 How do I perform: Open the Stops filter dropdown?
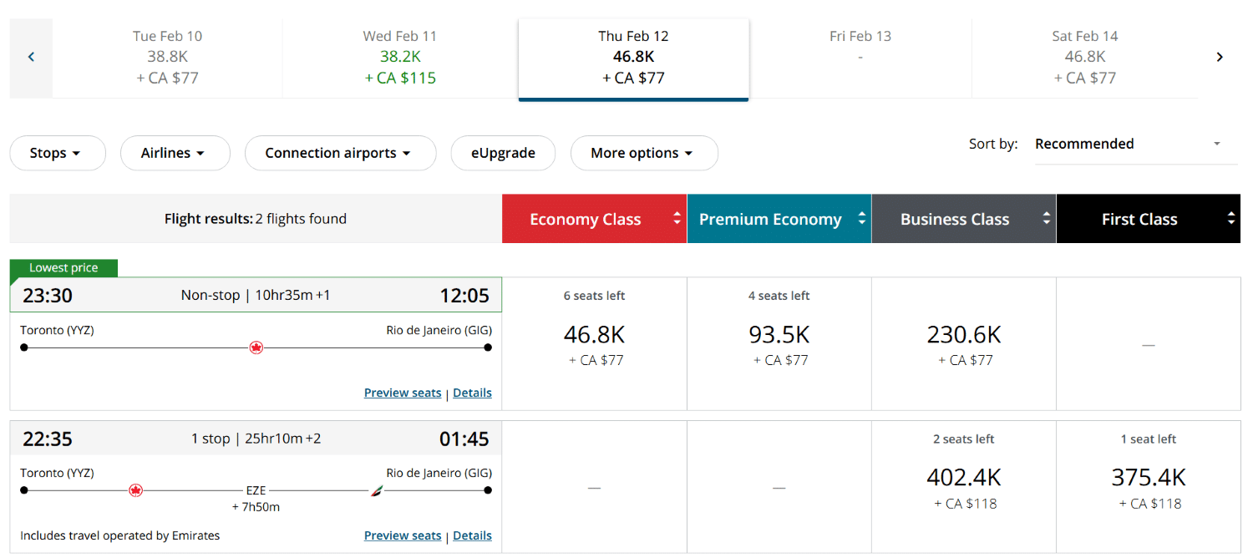point(57,153)
